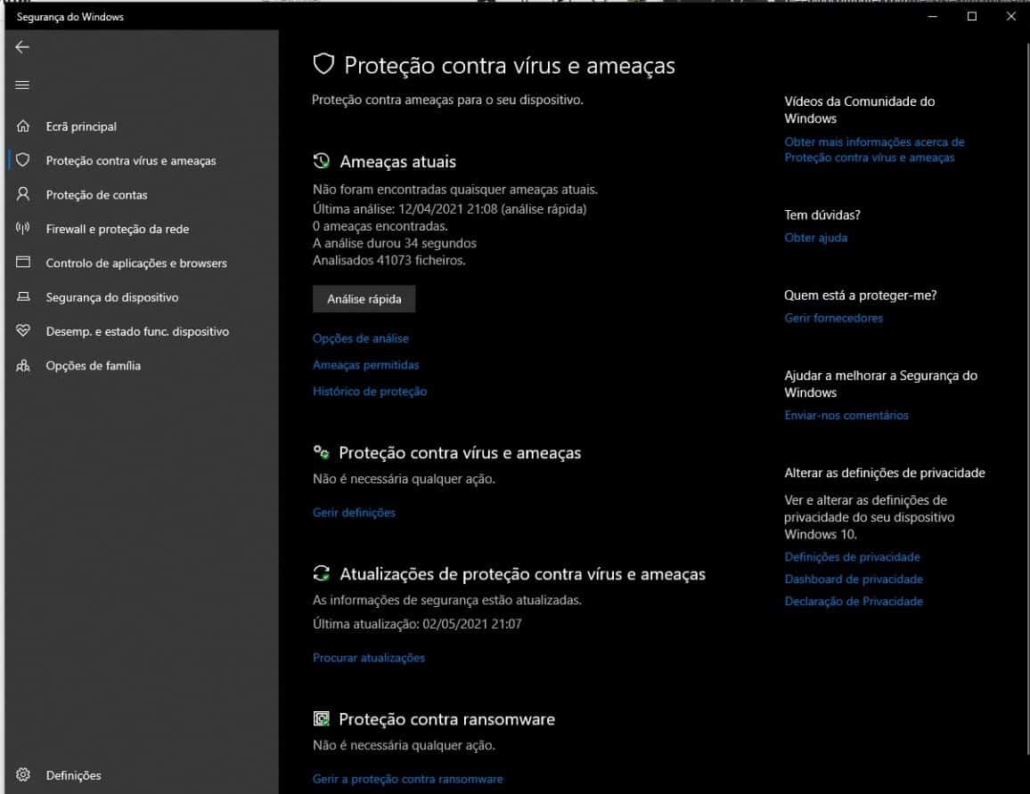Click Obter ajuda under Tem dúvidas
1030x794 pixels.
[x=815, y=237]
